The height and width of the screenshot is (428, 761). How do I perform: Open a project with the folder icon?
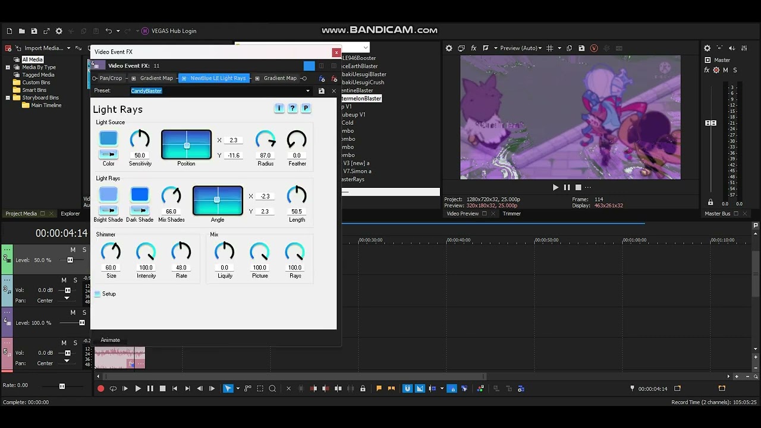[21, 31]
